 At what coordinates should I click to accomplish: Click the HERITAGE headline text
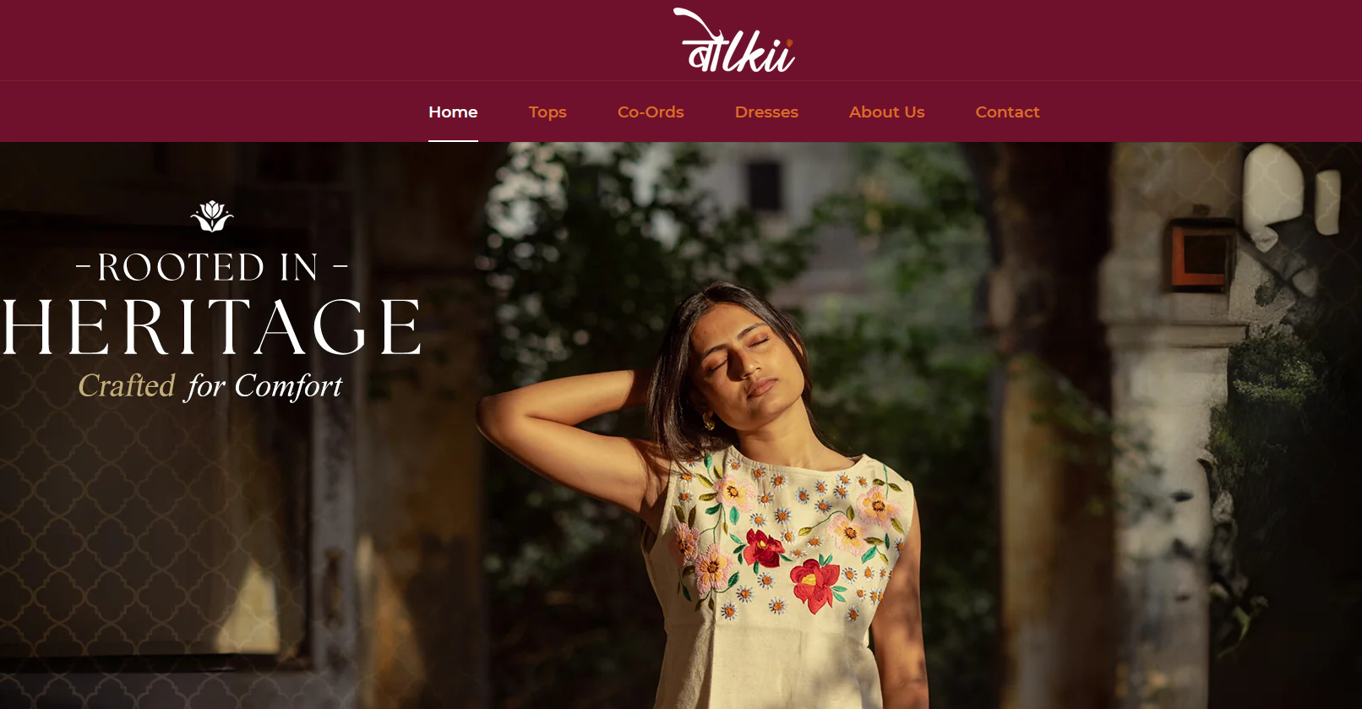tap(211, 327)
